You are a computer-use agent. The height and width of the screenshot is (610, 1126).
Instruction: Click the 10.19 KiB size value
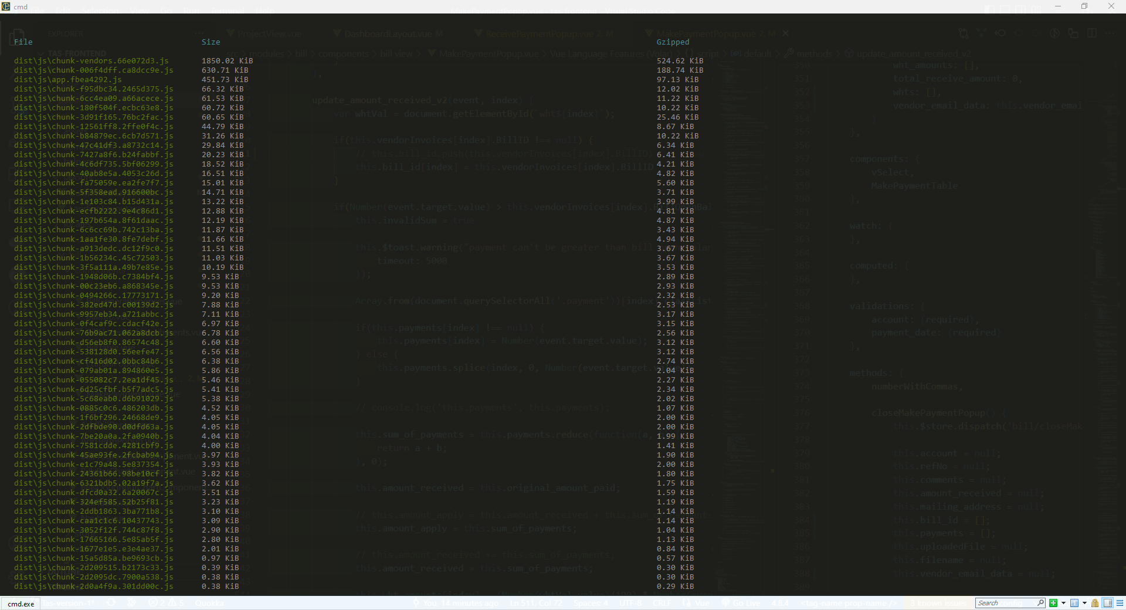coord(223,267)
